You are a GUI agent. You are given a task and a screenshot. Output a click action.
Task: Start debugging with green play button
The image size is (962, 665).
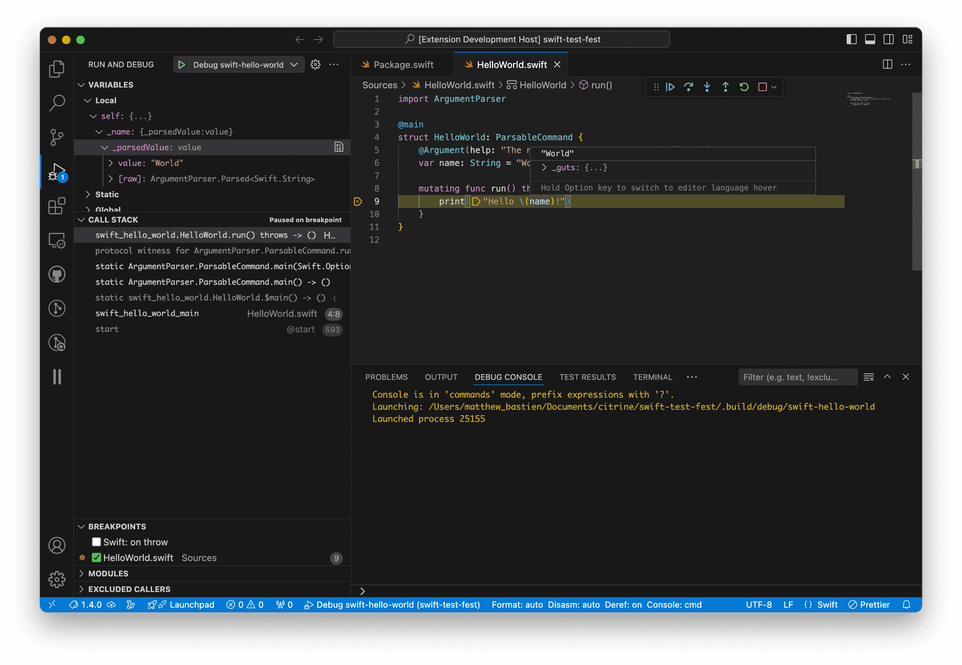tap(181, 64)
